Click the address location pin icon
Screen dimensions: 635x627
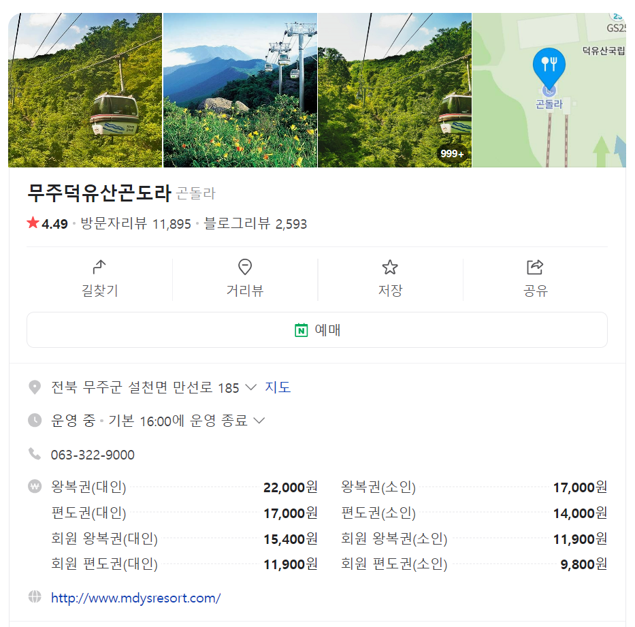pyautogui.click(x=35, y=387)
